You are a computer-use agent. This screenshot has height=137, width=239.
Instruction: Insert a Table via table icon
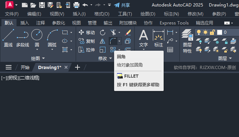tap(170, 50)
